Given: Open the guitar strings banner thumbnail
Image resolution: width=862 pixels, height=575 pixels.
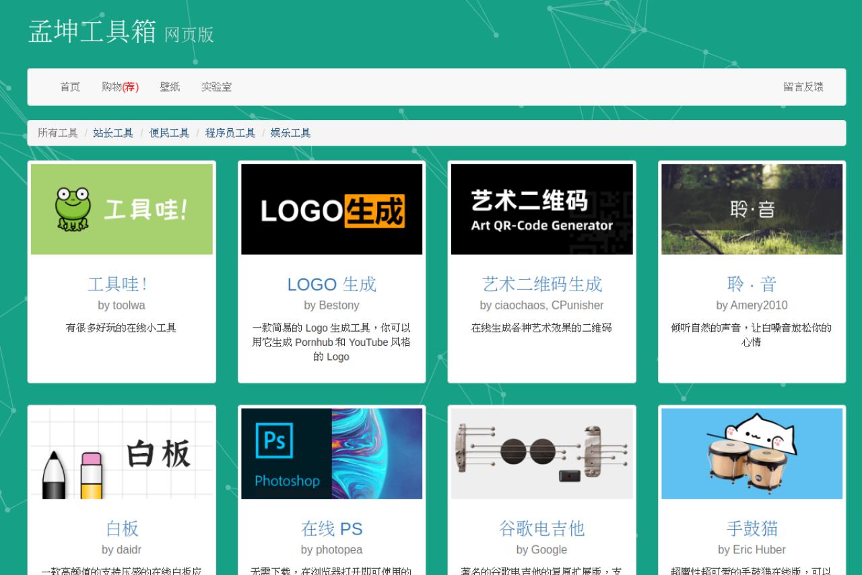Looking at the screenshot, I should coord(542,454).
